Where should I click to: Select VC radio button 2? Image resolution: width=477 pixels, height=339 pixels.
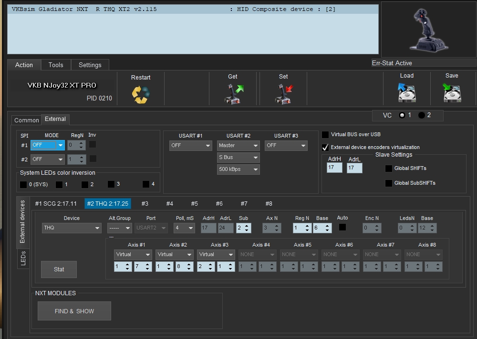pos(422,115)
